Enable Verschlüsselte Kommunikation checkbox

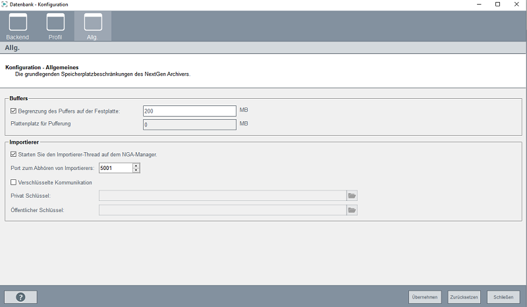pos(14,182)
